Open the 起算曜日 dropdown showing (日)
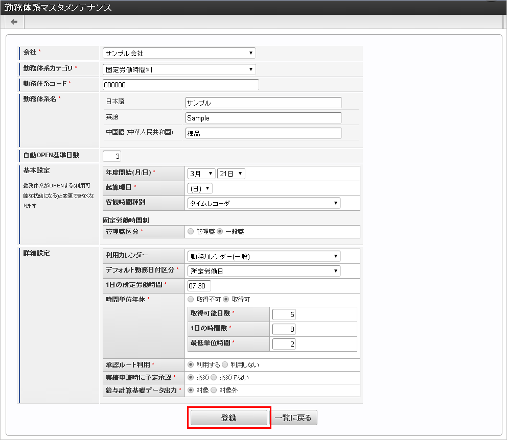Screen dimensions: 507x440 (x=200, y=188)
